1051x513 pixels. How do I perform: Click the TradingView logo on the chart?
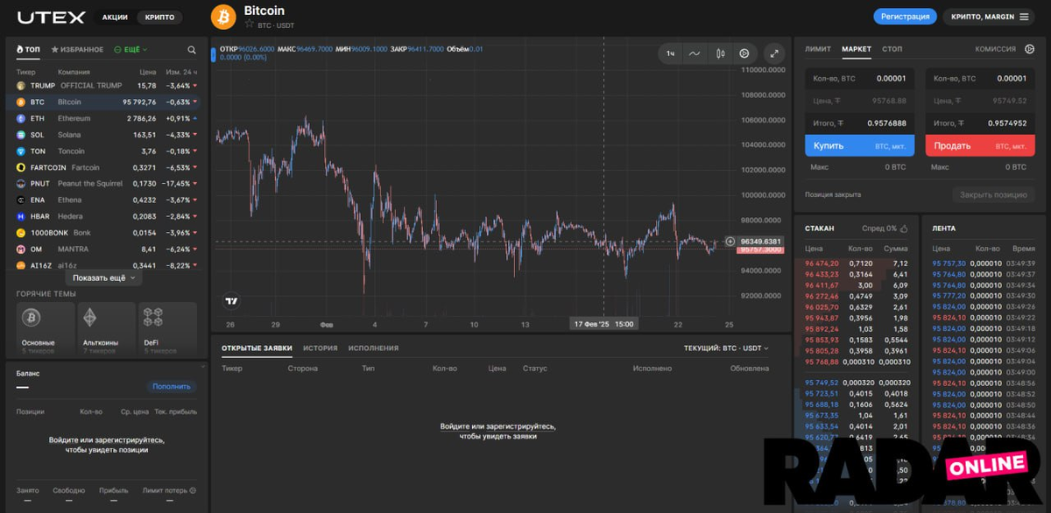(231, 301)
